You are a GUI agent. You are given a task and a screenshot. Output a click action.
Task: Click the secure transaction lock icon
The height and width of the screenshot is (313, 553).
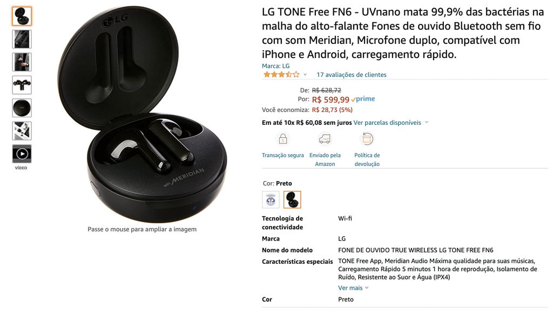(283, 139)
